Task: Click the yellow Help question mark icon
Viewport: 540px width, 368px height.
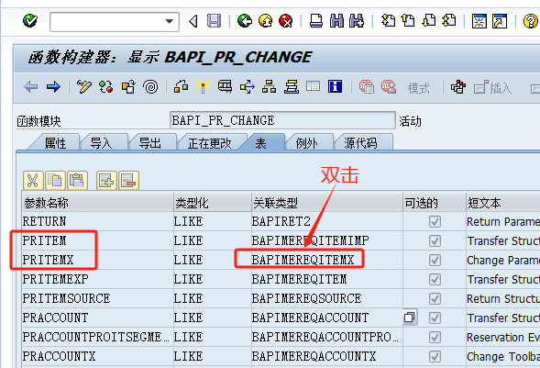Action: pyautogui.click(x=530, y=21)
